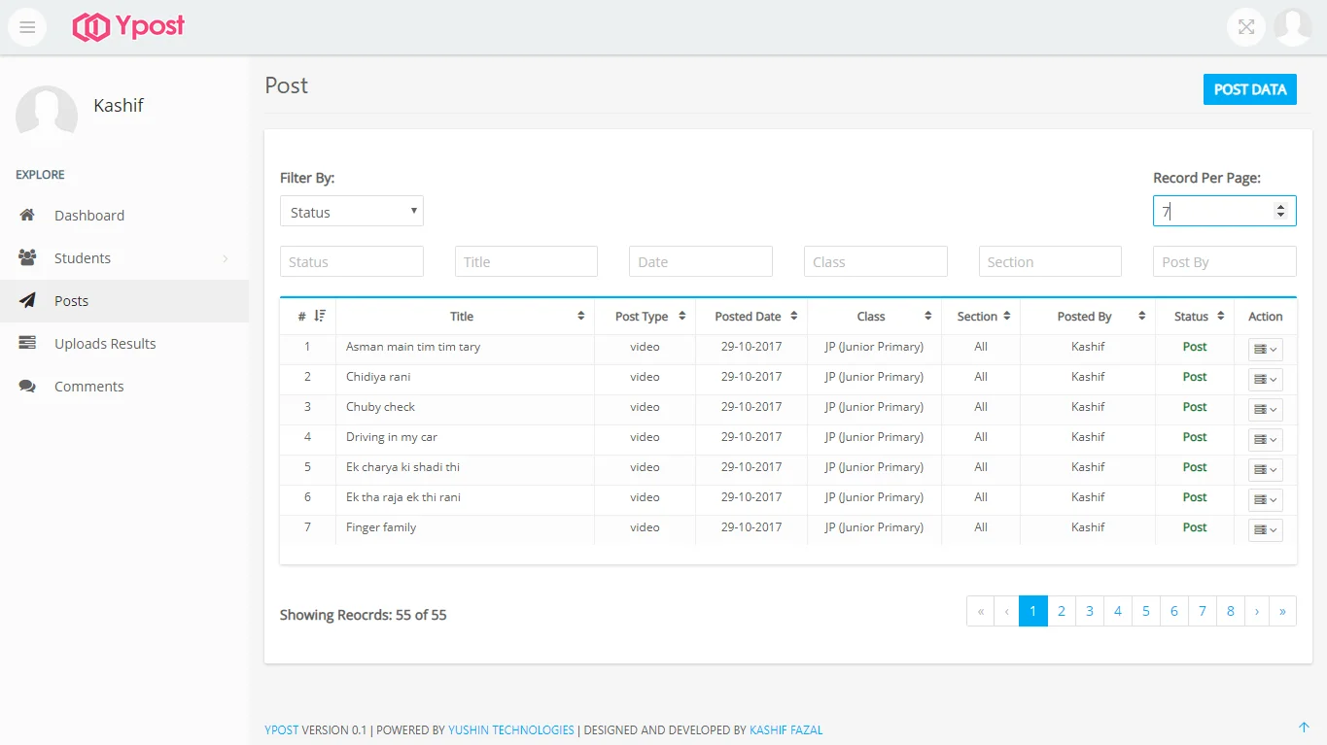Image resolution: width=1327 pixels, height=745 pixels.
Task: Open Posts in the sidebar
Action: (x=72, y=301)
